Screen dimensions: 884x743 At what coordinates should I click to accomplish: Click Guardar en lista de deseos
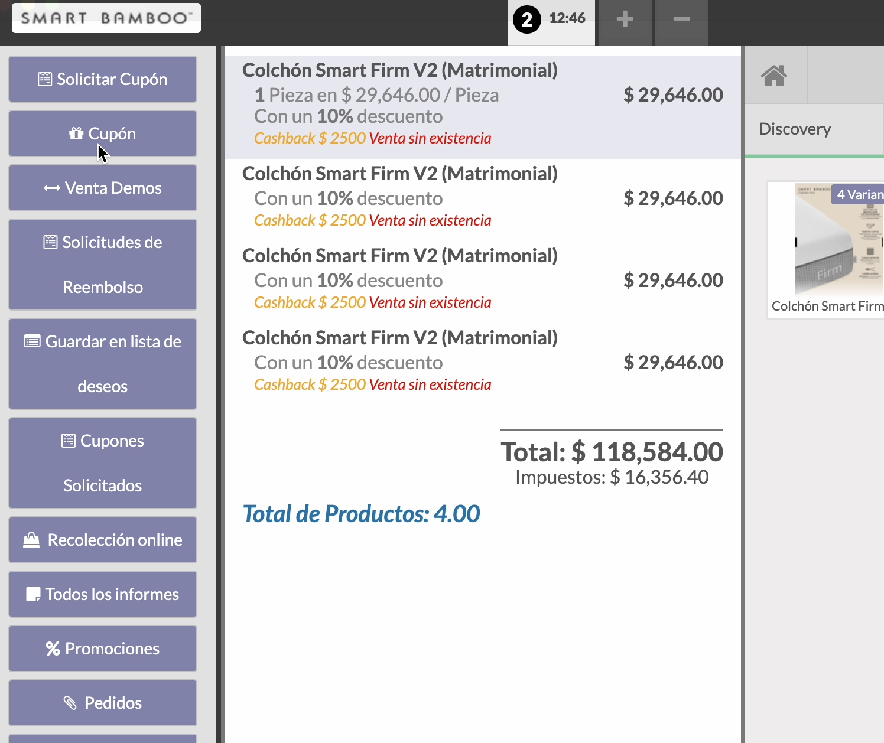tap(103, 364)
